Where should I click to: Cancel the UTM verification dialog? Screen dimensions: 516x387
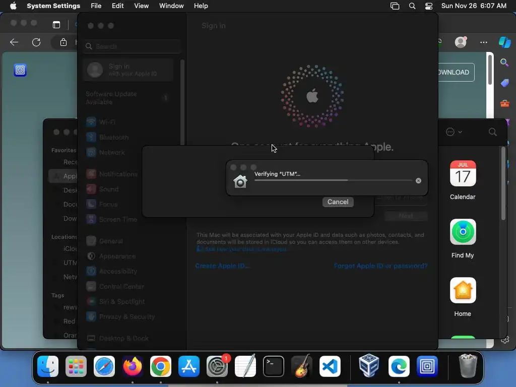pos(338,202)
